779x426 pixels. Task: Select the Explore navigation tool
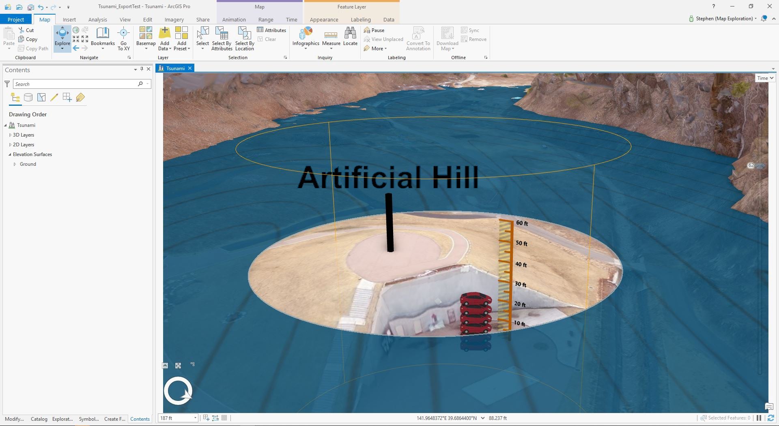(x=62, y=39)
